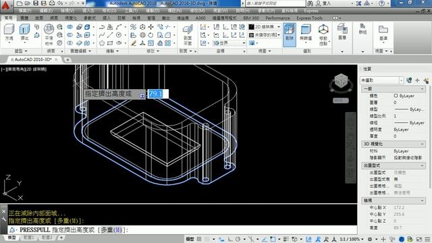The image size is (432, 243).
Task: Click the Save icon in Quick Access toolbar
Action: click(x=36, y=3)
